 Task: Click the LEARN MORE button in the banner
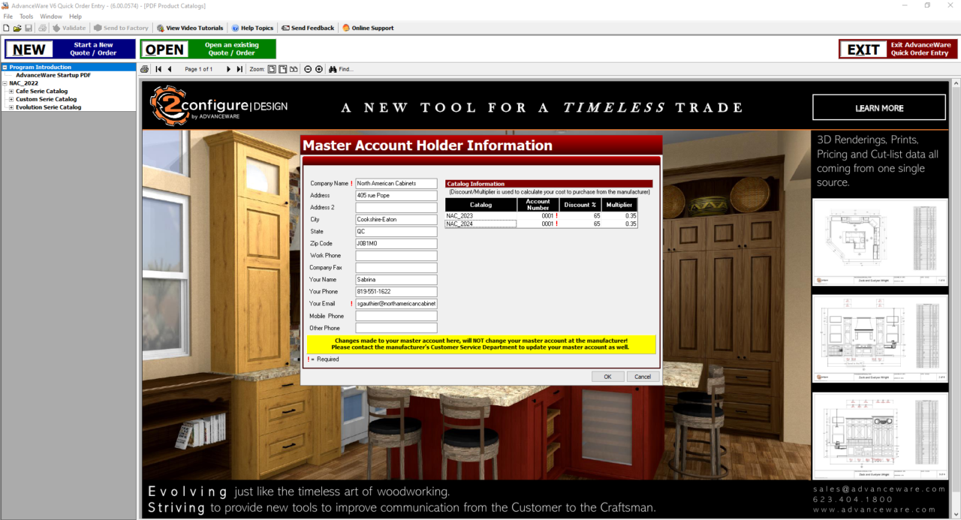(x=878, y=107)
